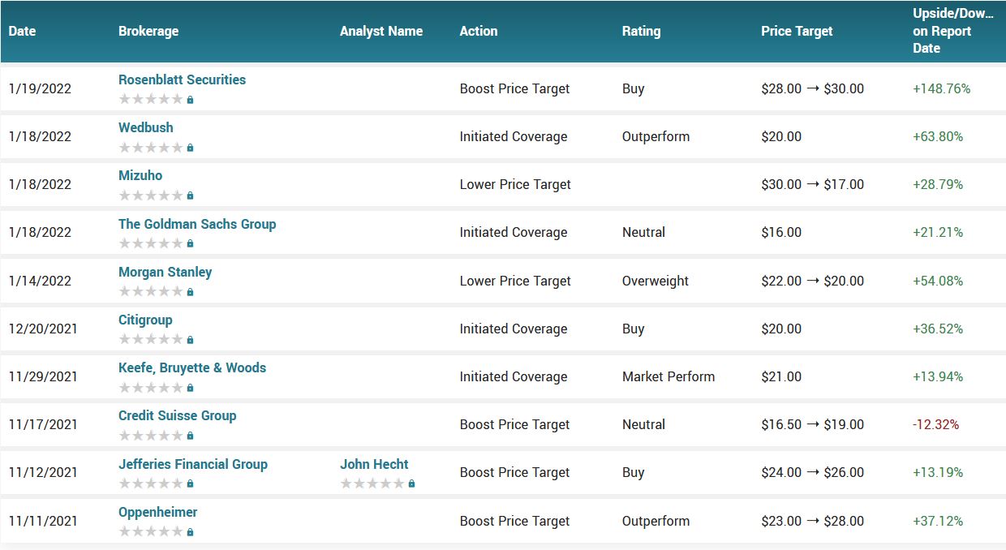Viewport: 1006px width, 550px height.
Task: Open the Wedbush brokerage link
Action: coord(146,127)
